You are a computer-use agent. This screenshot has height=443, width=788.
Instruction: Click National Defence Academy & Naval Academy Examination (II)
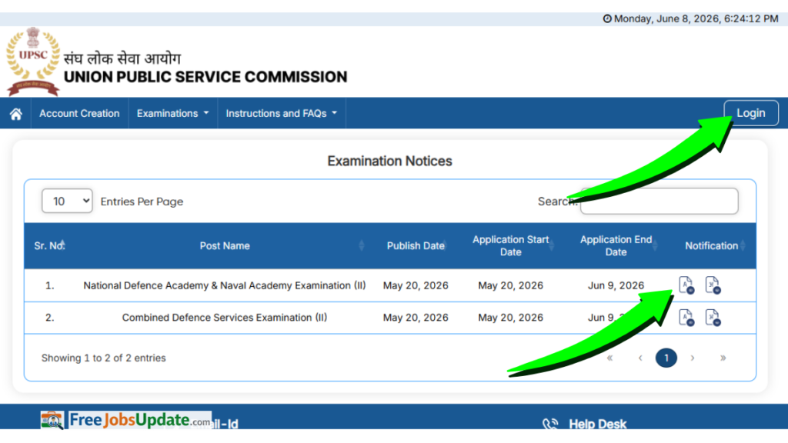click(225, 285)
